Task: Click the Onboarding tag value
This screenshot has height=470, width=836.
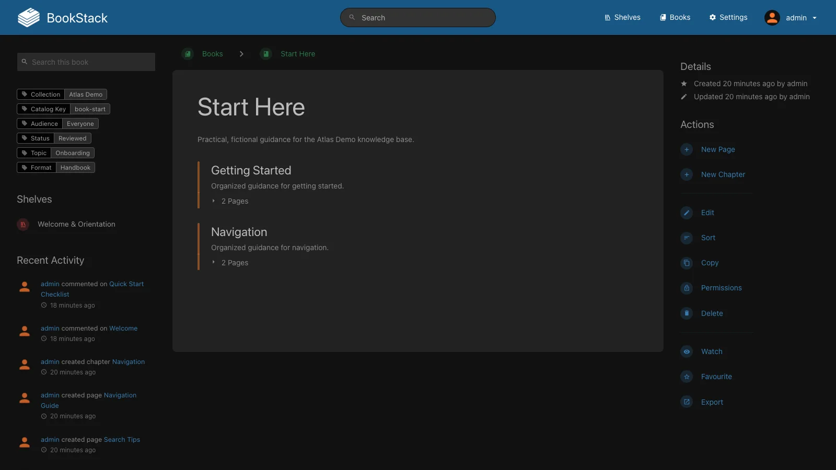Action: click(x=73, y=153)
